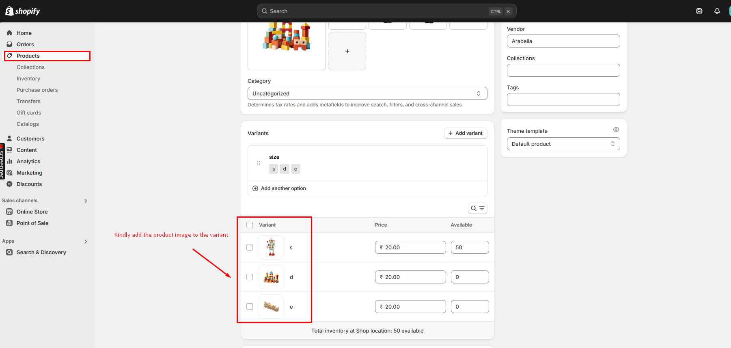Open Catalogs page
731x348 pixels.
pyautogui.click(x=28, y=124)
